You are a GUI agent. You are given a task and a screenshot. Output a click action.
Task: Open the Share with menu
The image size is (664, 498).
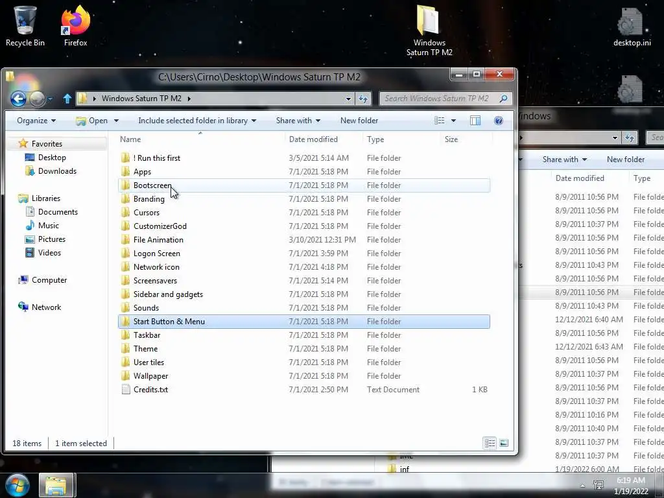tap(298, 121)
